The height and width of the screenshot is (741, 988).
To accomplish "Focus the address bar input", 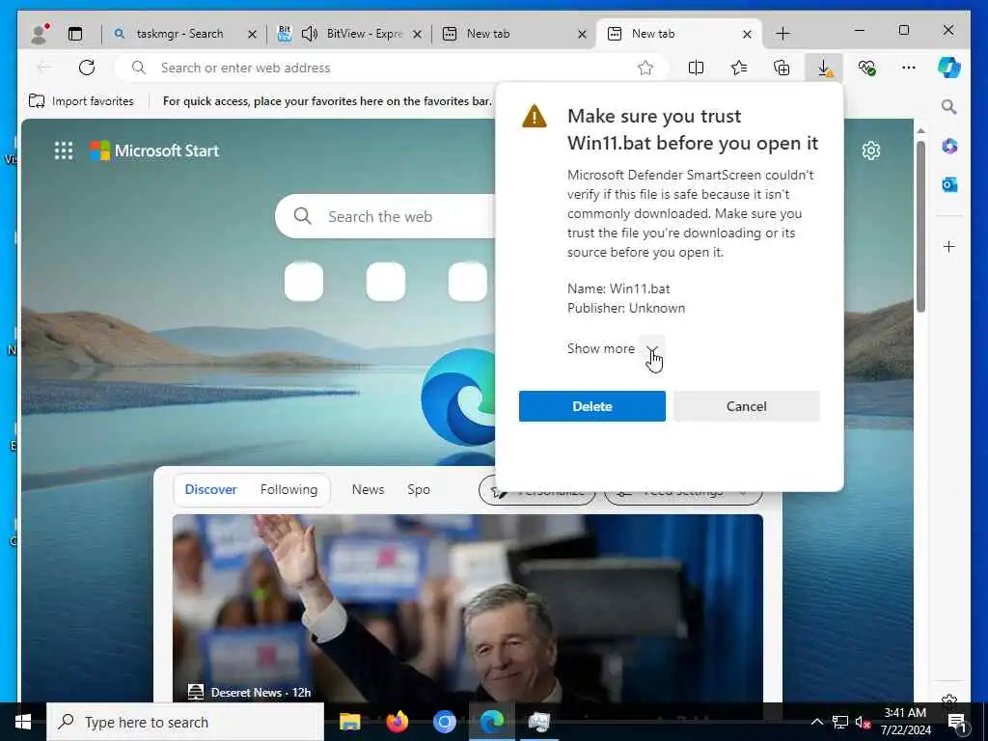I will coord(392,68).
